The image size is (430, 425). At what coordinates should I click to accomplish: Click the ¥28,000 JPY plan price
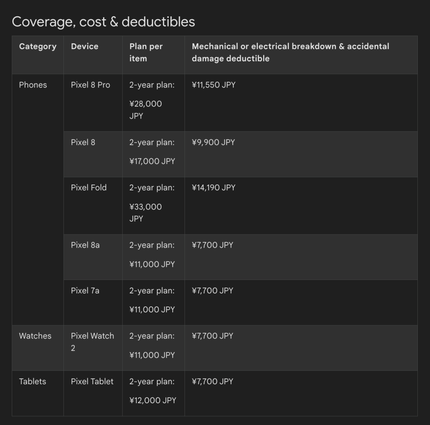(x=145, y=110)
